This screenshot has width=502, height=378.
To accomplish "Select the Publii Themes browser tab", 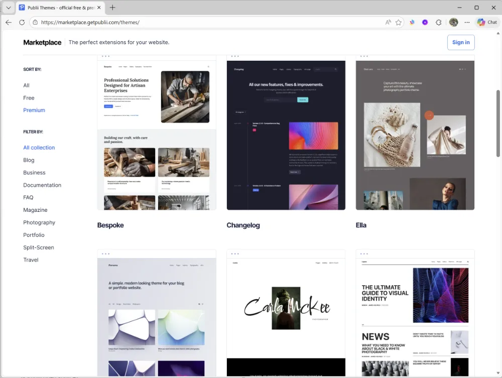I will (x=60, y=8).
